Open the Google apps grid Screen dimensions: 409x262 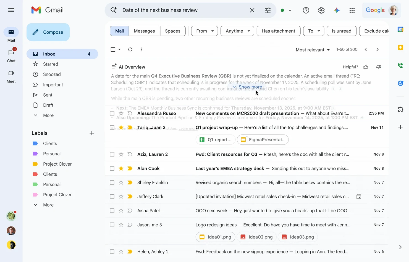(352, 10)
